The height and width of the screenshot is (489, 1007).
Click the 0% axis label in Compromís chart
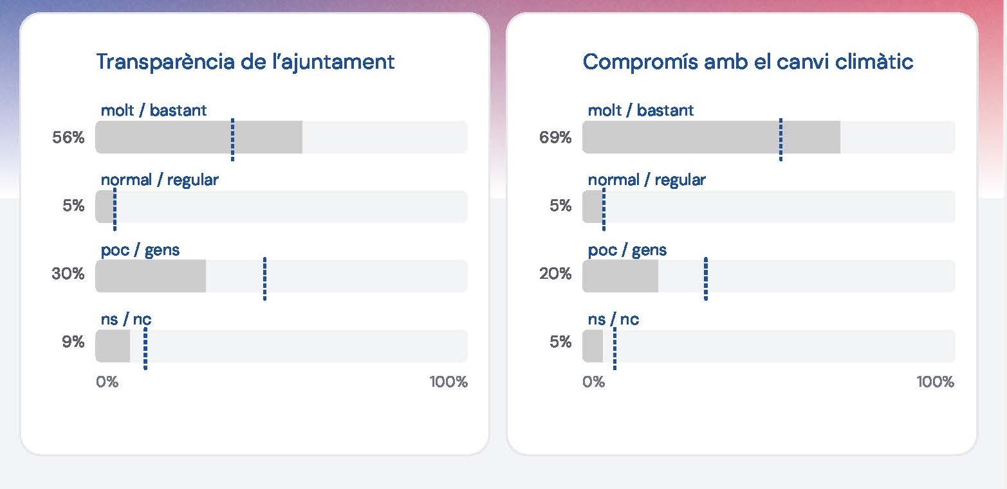tap(594, 382)
